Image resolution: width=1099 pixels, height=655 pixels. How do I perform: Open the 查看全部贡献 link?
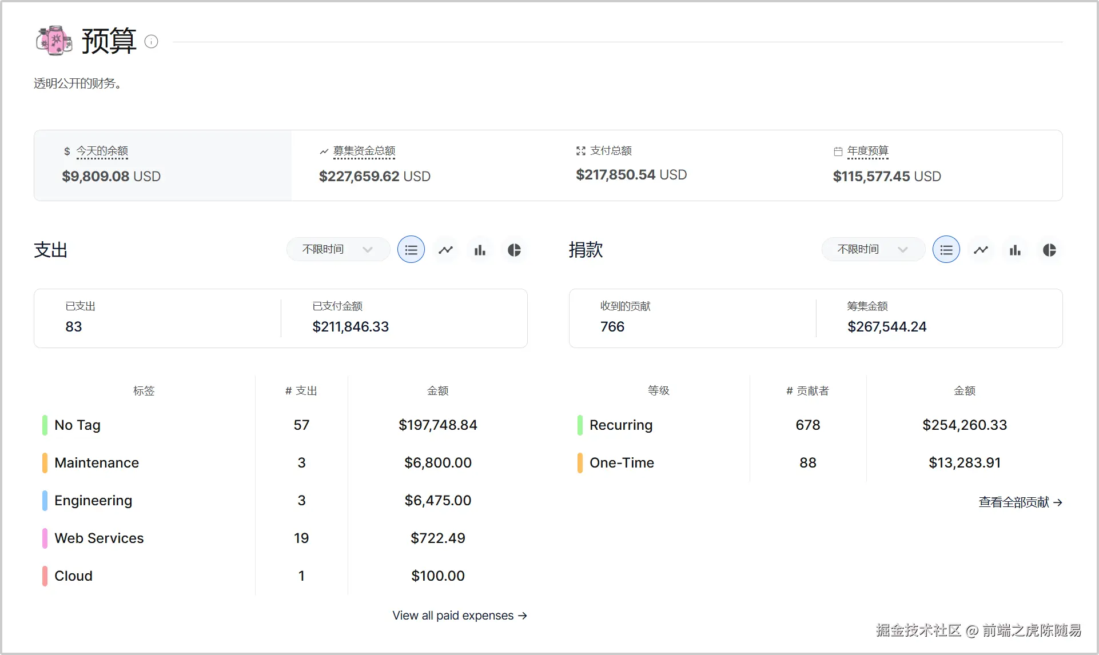point(1020,502)
